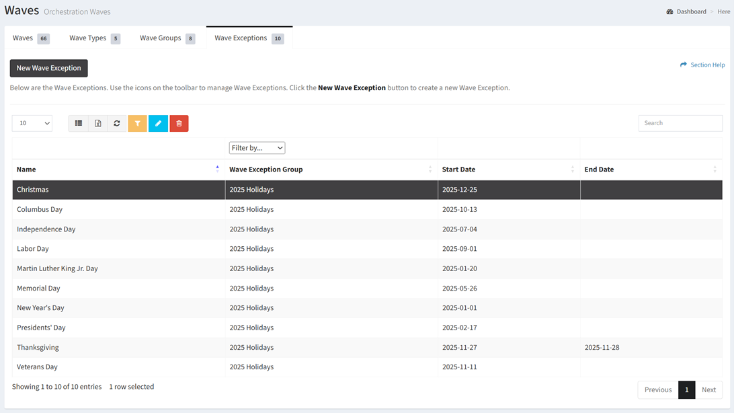Image resolution: width=734 pixels, height=413 pixels.
Task: Click the orange filter funnel button
Action: tap(137, 123)
